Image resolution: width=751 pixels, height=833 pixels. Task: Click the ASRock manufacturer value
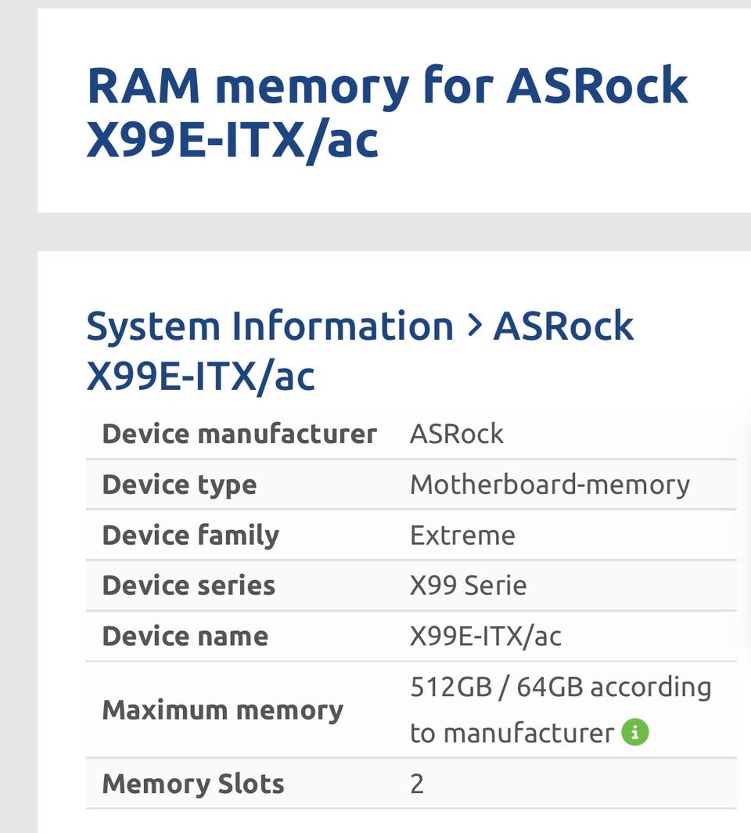coord(456,434)
